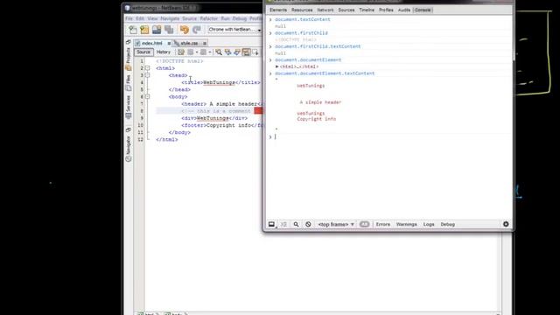Filter console by Warnings

406,224
